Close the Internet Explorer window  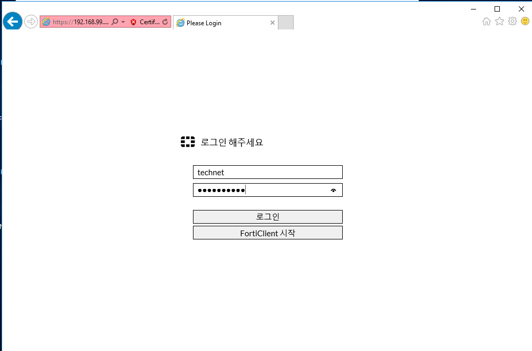pyautogui.click(x=521, y=9)
